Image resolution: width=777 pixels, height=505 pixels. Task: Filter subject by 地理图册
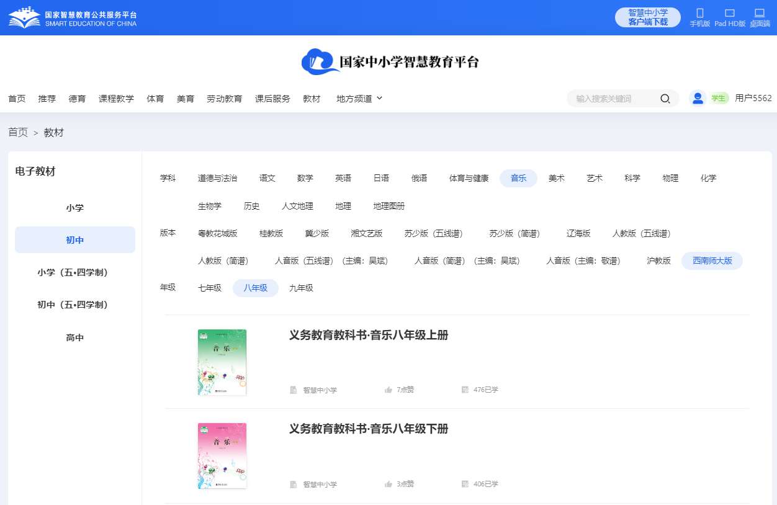[x=389, y=206]
